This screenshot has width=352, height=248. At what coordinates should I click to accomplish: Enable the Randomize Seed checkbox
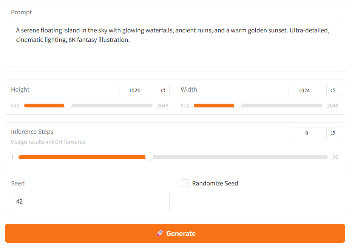click(x=185, y=184)
